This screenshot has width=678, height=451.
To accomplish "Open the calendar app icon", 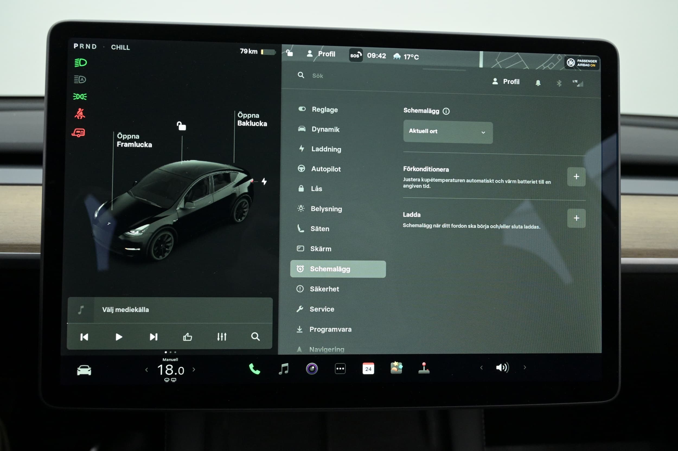I will pos(368,369).
